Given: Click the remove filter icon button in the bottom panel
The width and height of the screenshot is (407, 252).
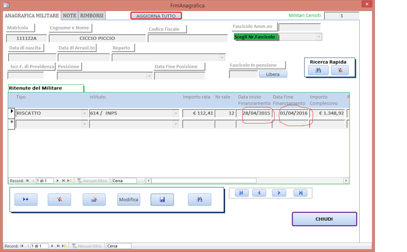Looking at the screenshot, I should pyautogui.click(x=60, y=200).
